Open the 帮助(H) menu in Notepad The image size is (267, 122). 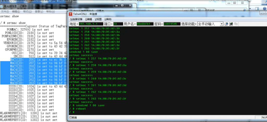[50, 11]
